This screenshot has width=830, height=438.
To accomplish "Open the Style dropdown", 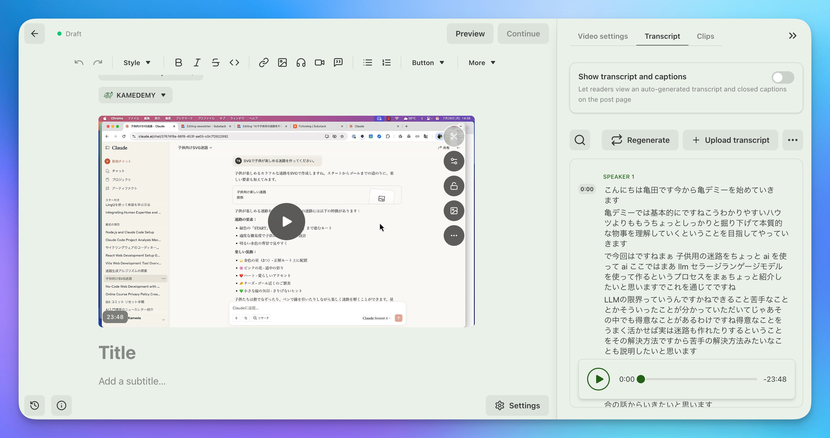I will 137,62.
